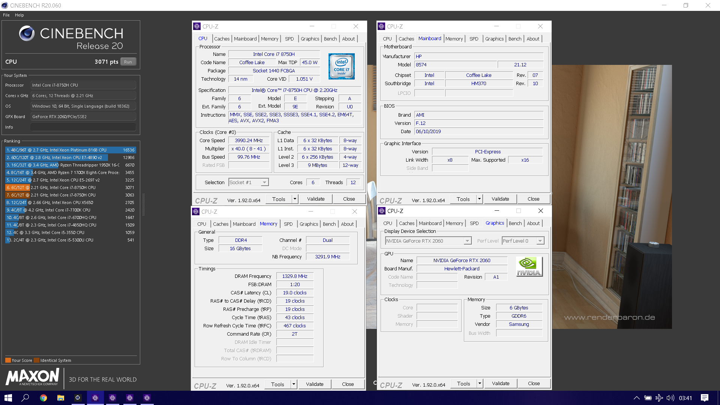The image size is (720, 405).
Task: Select ranking row 6 Core i7-8750H your score
Action: (x=70, y=187)
